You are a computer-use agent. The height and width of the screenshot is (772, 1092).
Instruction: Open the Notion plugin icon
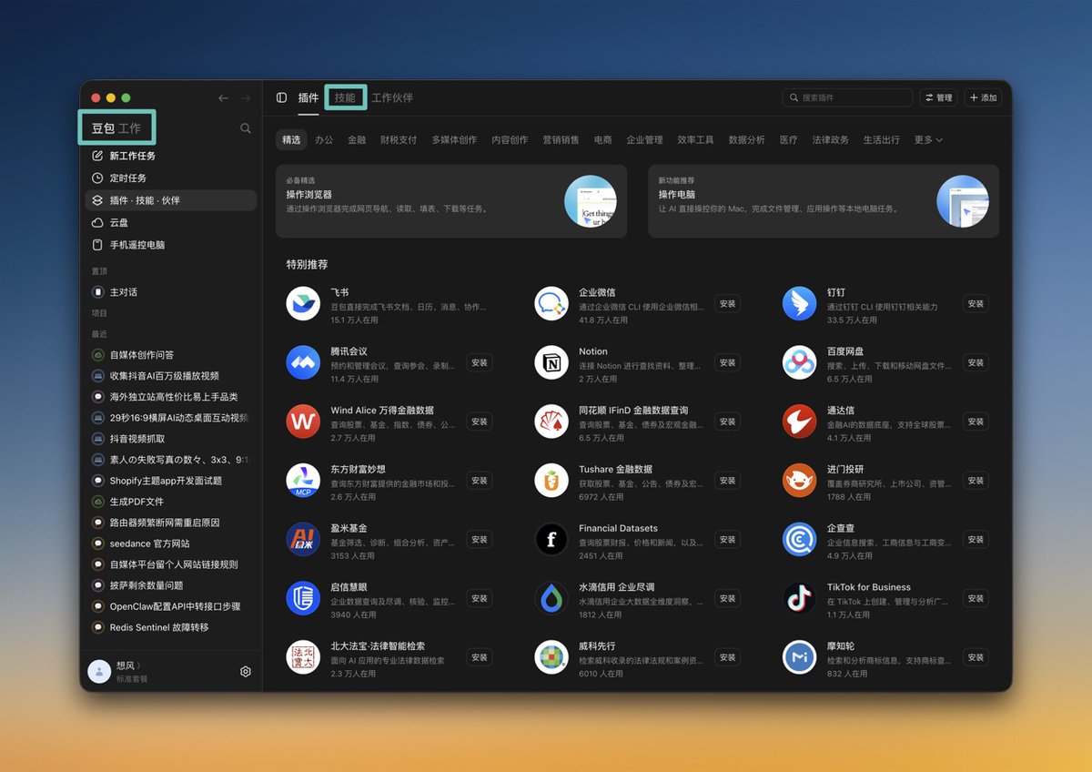[551, 362]
